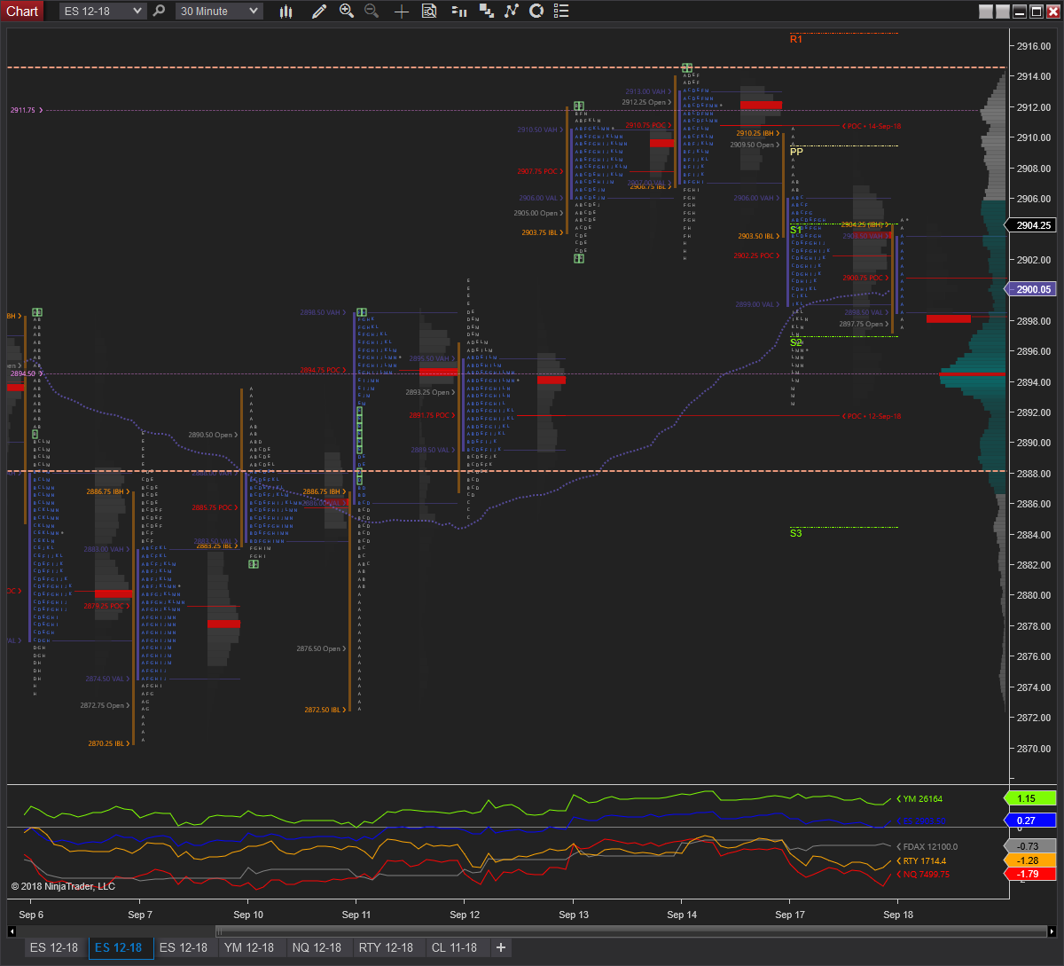Click the POC 12-Sep-18 label
Screen dimensions: 1064x966
tap(871, 416)
